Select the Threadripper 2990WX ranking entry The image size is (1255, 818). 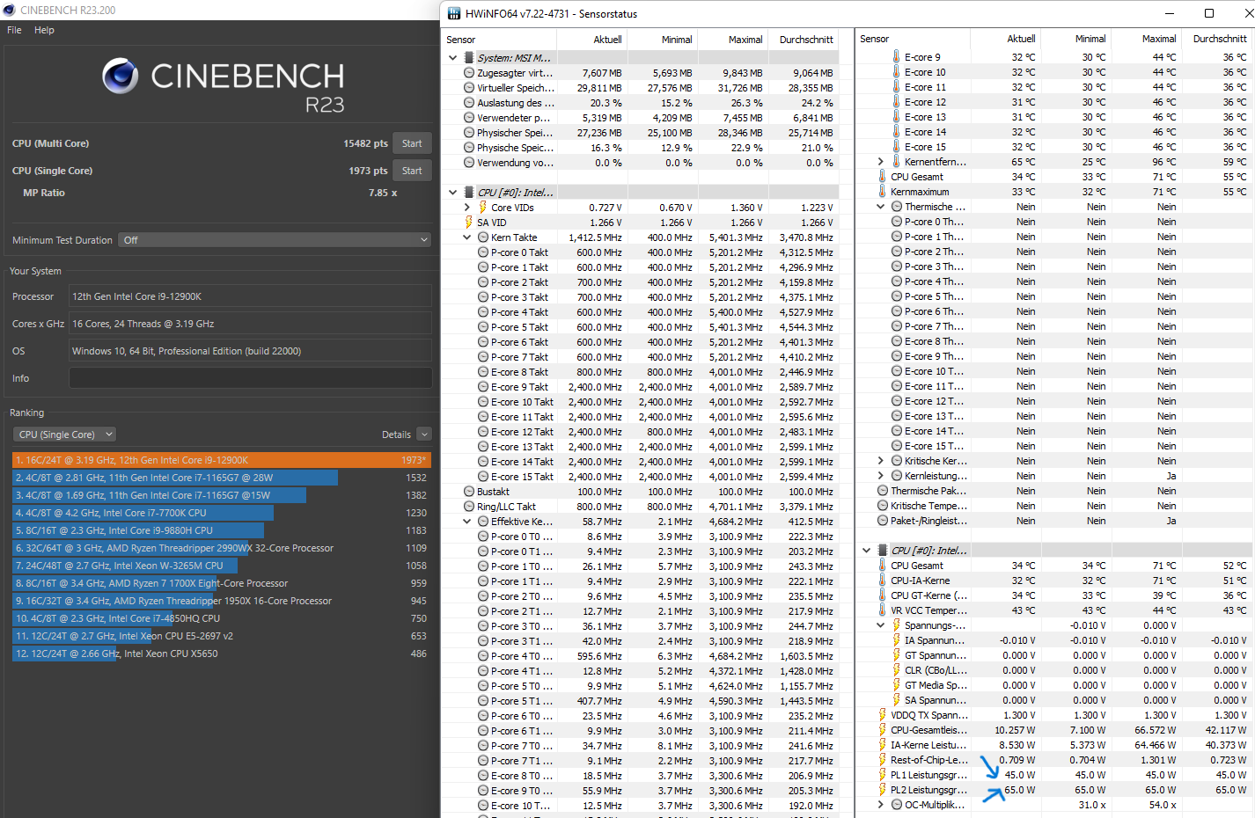point(221,548)
